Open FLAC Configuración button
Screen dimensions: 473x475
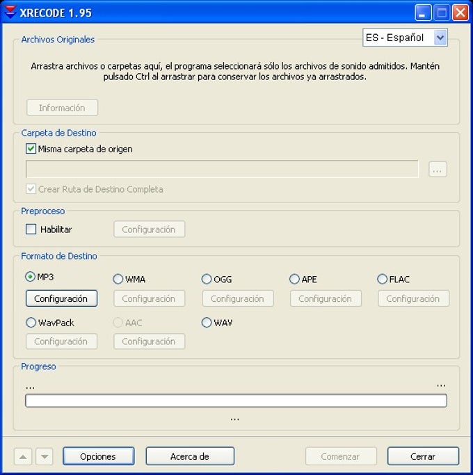[413, 298]
